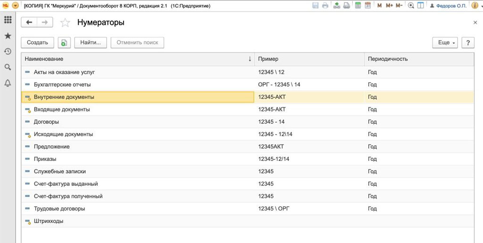Image resolution: width=483 pixels, height=243 pixels.
Task: Click the user name Федоров О.П.
Action: point(451,6)
